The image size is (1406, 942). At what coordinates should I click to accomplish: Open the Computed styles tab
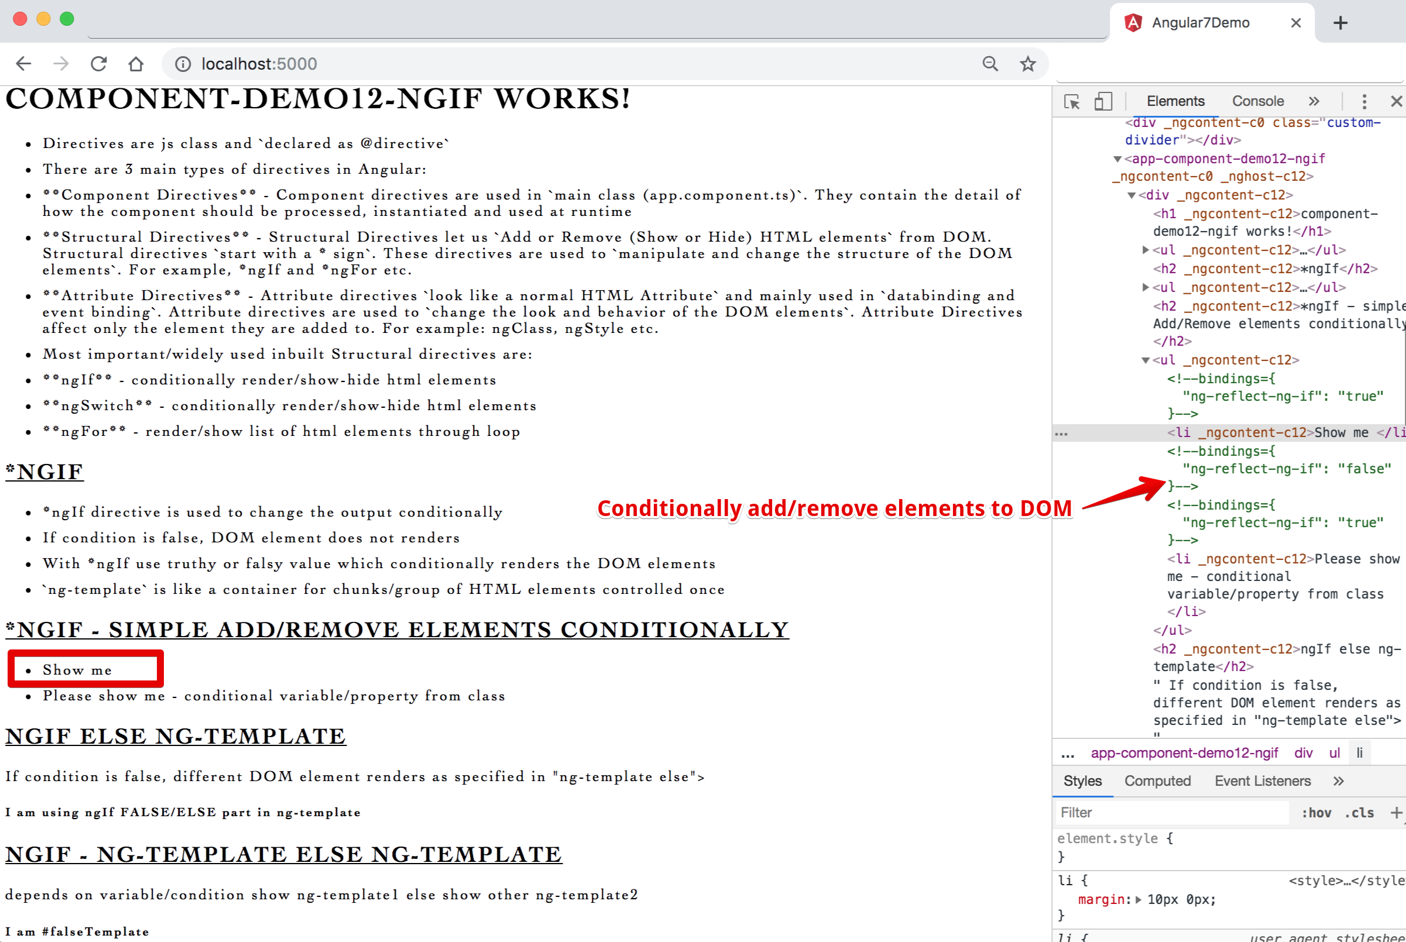coord(1157,781)
